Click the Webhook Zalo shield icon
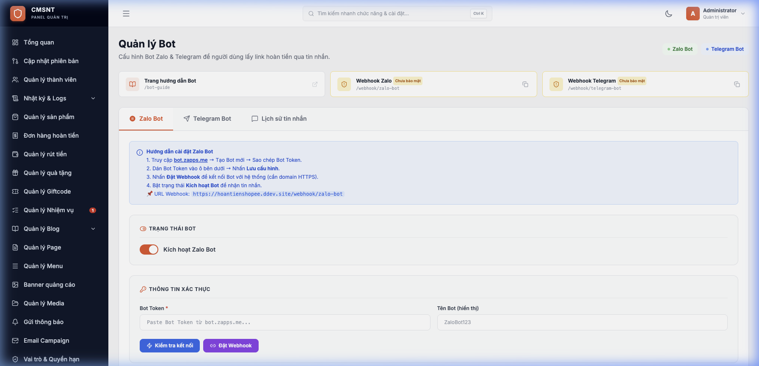 coord(344,84)
